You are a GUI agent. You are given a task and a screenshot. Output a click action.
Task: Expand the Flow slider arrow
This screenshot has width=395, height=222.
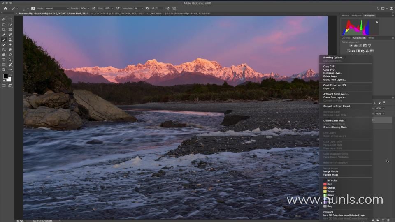[x=112, y=8]
